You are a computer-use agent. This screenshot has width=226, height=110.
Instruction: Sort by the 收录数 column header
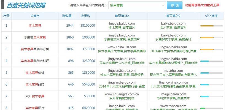click(85, 16)
